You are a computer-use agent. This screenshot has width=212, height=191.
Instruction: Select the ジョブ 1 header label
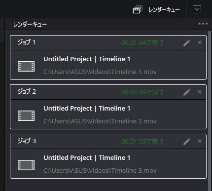click(27, 42)
